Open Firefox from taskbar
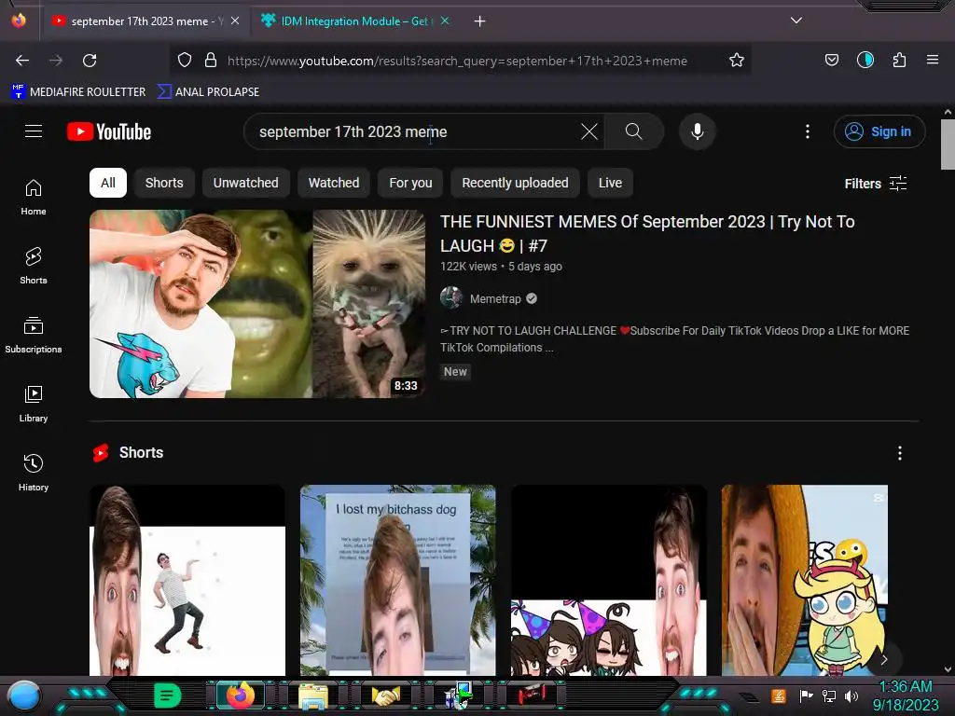This screenshot has width=955, height=716. click(240, 695)
